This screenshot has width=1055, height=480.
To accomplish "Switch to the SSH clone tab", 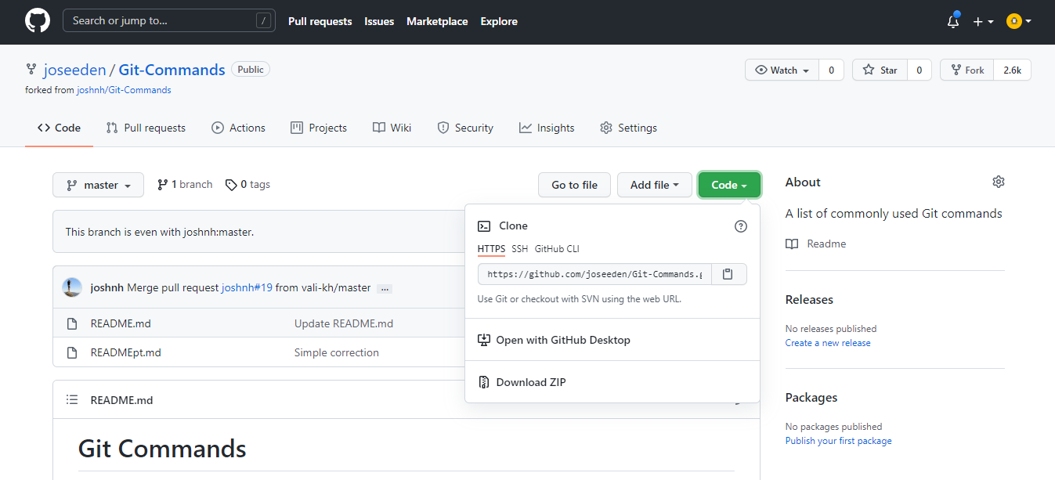I will point(520,249).
